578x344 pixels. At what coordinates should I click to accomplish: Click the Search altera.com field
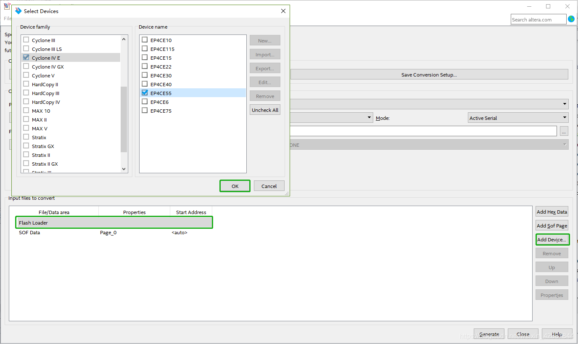pyautogui.click(x=538, y=19)
